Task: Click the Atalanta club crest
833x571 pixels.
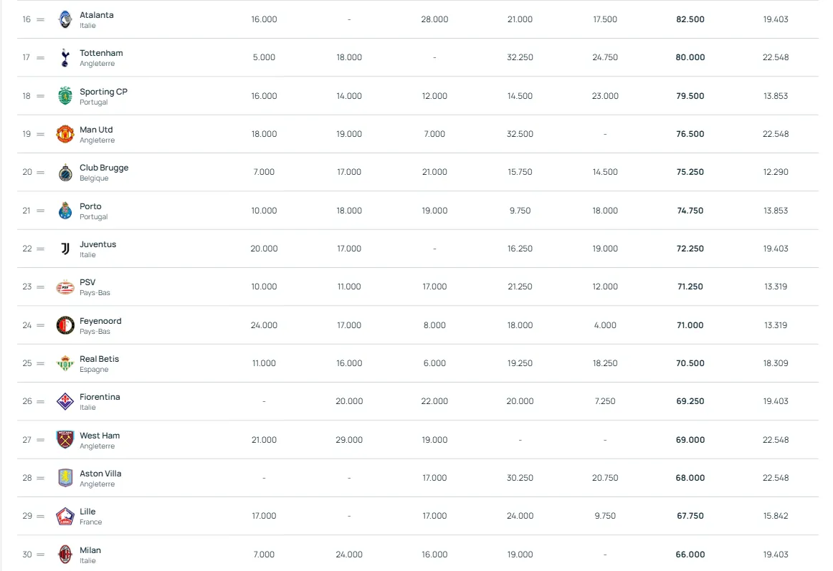Action: pyautogui.click(x=65, y=19)
